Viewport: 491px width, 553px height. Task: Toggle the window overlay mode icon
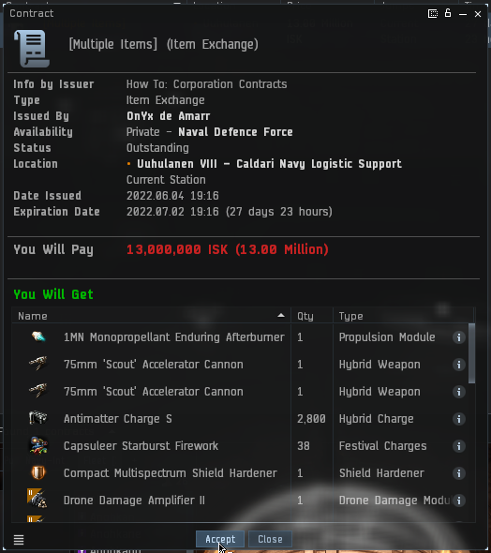pos(433,14)
